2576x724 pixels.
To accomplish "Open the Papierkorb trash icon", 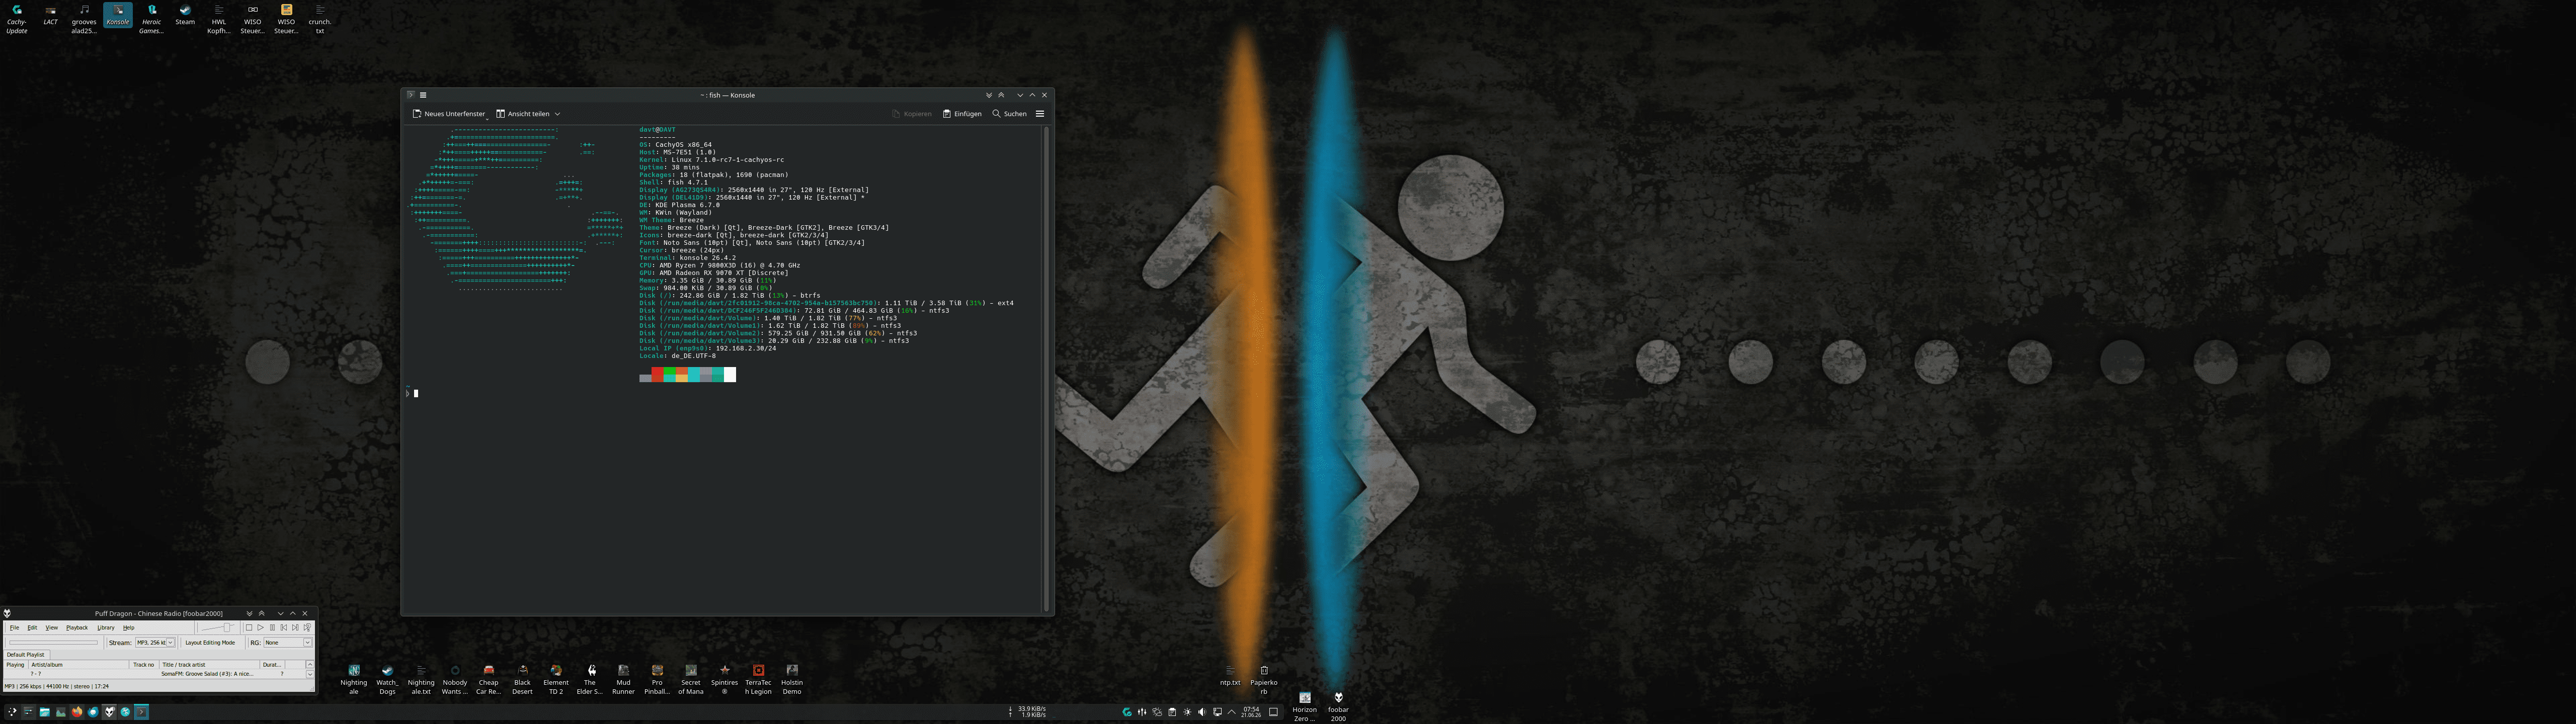I will tap(1264, 679).
